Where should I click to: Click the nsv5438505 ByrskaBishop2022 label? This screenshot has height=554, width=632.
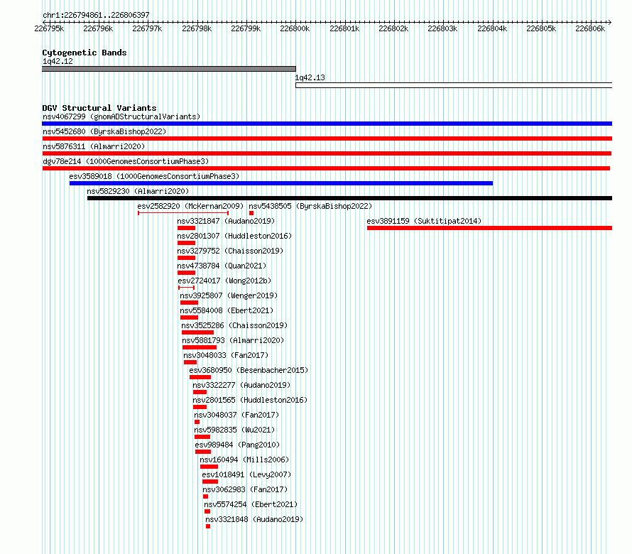click(x=310, y=206)
